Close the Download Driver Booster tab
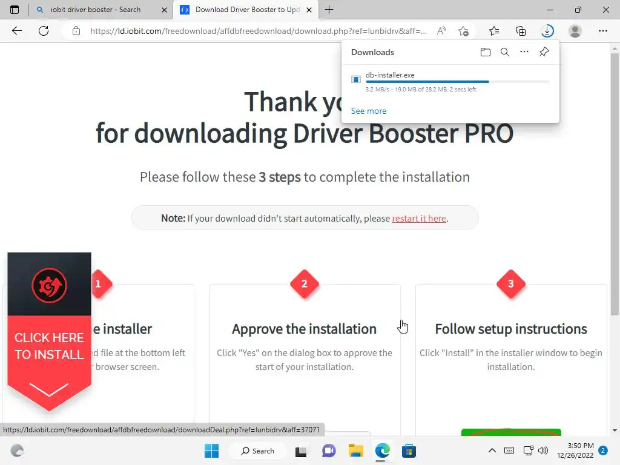Image resolution: width=620 pixels, height=465 pixels. click(309, 10)
